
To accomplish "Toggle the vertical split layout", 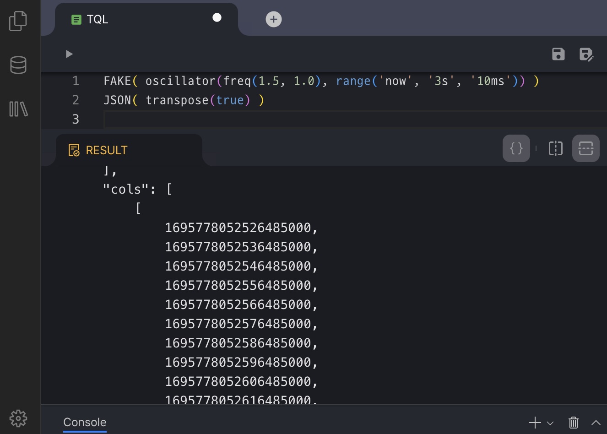I will pyautogui.click(x=555, y=148).
